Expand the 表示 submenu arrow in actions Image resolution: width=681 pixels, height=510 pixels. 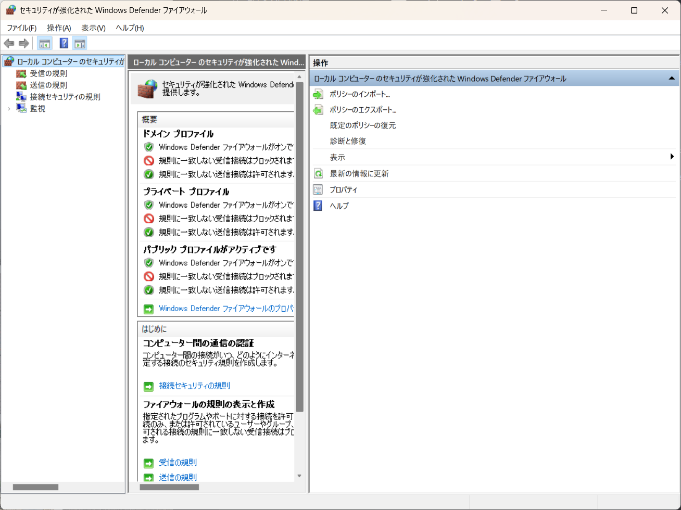672,157
